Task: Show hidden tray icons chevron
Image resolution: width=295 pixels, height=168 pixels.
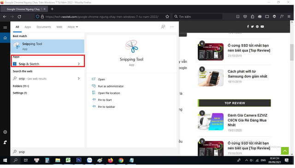Action: (x=246, y=160)
